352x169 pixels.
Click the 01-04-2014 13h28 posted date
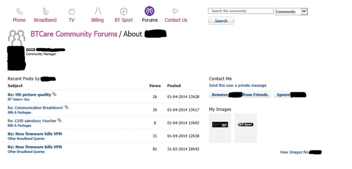pos(183,97)
